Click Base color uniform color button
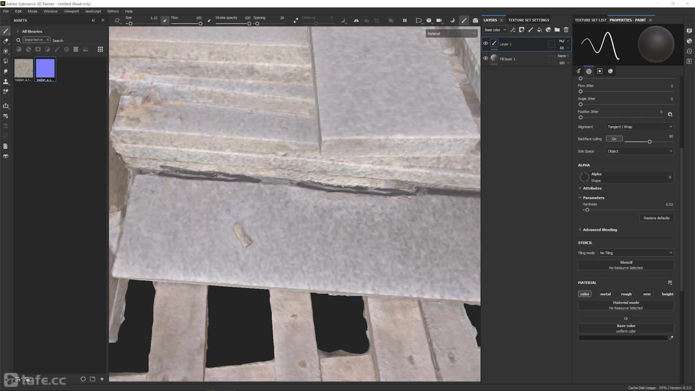695x391 pixels. (626, 328)
